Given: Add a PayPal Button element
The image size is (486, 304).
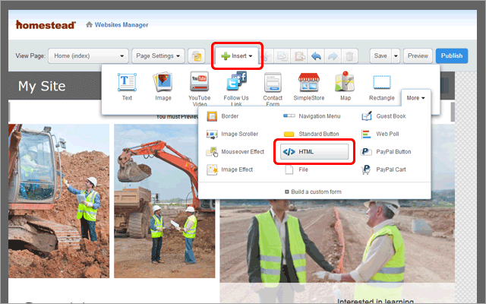Looking at the screenshot, I should [x=386, y=152].
